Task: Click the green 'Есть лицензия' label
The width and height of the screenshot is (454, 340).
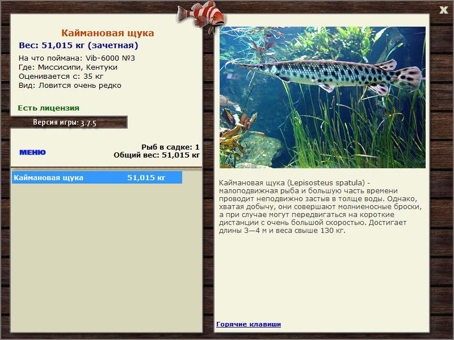Action: [x=48, y=108]
